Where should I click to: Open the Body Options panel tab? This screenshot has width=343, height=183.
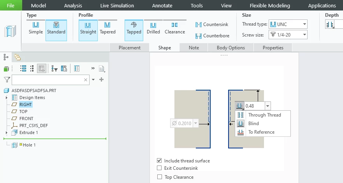click(x=231, y=48)
